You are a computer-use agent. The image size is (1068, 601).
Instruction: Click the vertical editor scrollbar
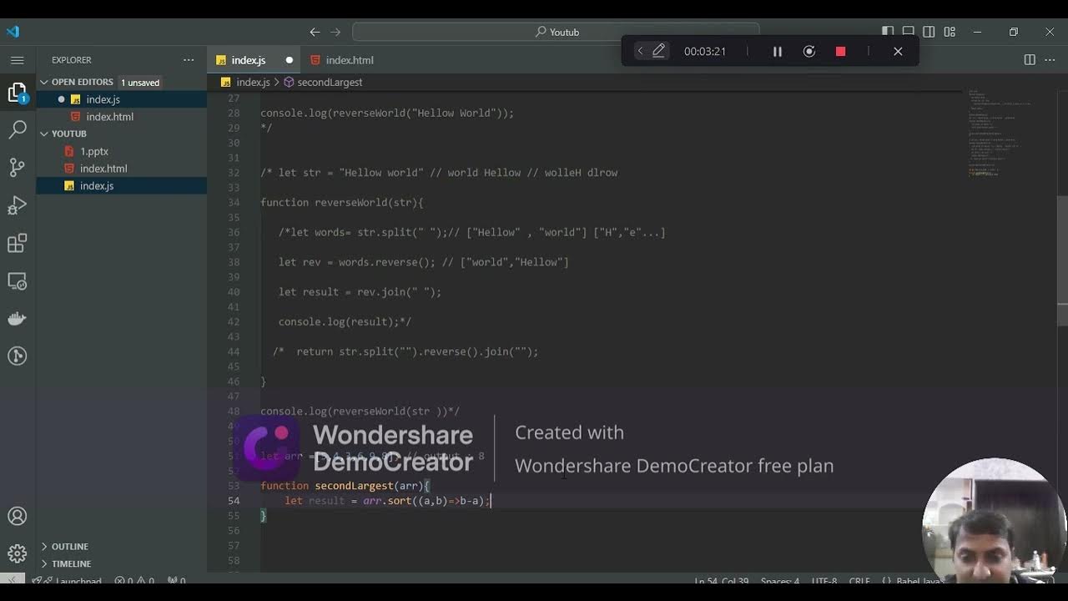tap(1062, 260)
